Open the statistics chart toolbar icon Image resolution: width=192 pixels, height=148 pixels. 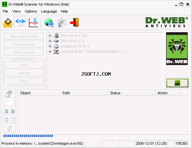pyautogui.click(x=33, y=23)
